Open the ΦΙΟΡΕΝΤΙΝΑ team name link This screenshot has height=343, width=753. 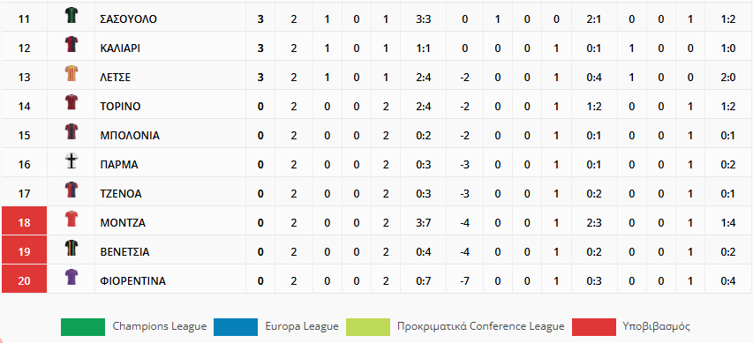pos(133,281)
